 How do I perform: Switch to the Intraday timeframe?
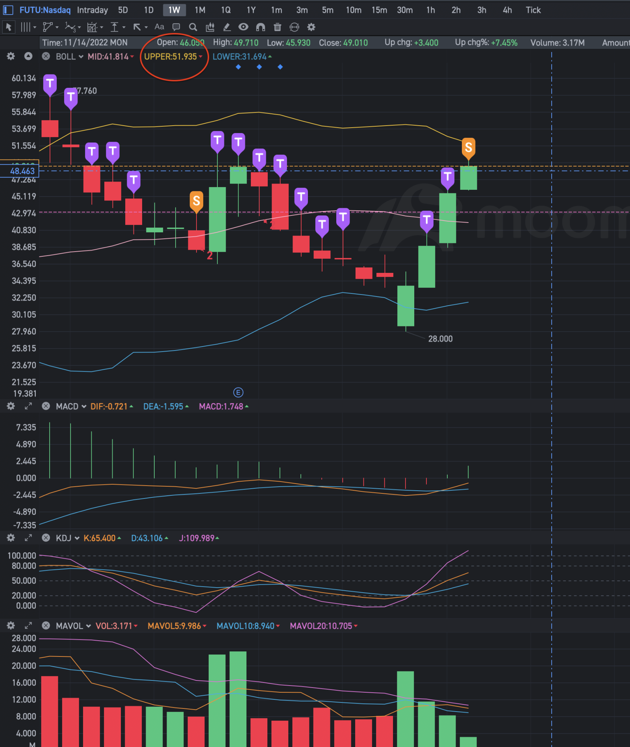pyautogui.click(x=93, y=10)
